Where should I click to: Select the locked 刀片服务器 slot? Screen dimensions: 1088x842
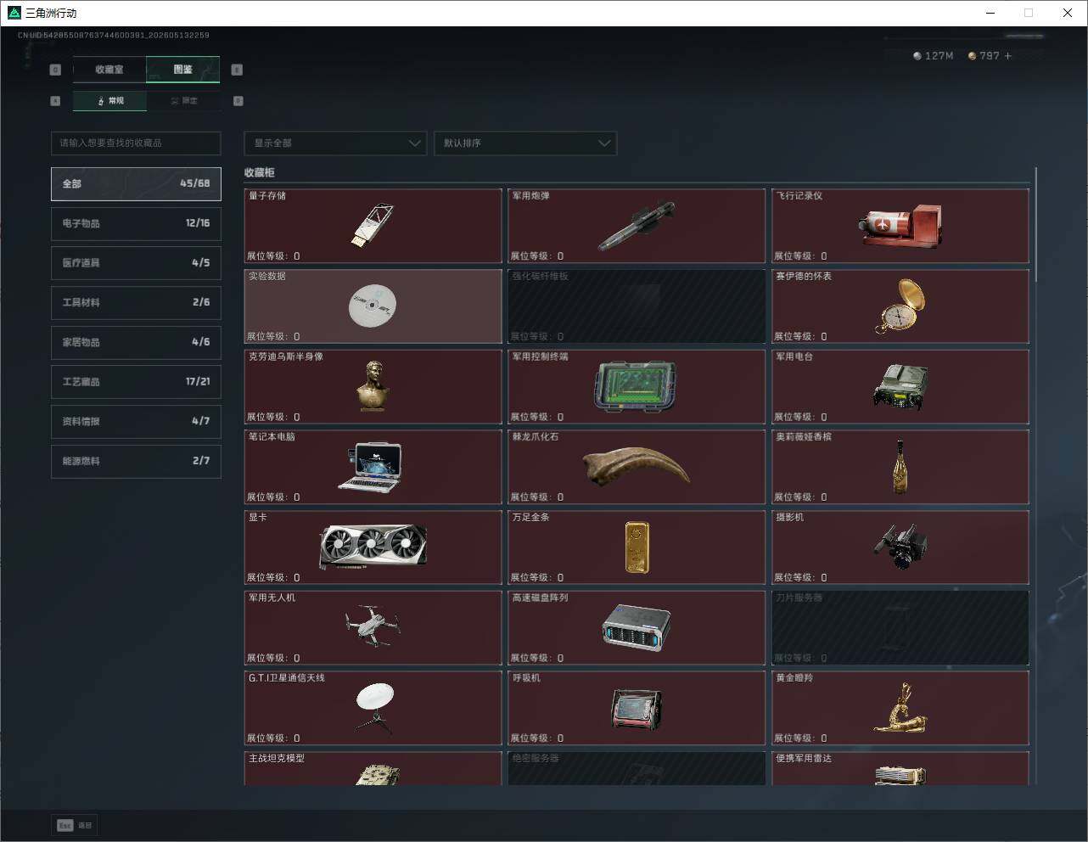click(900, 628)
